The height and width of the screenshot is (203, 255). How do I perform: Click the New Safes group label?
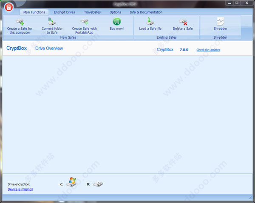[68, 37]
